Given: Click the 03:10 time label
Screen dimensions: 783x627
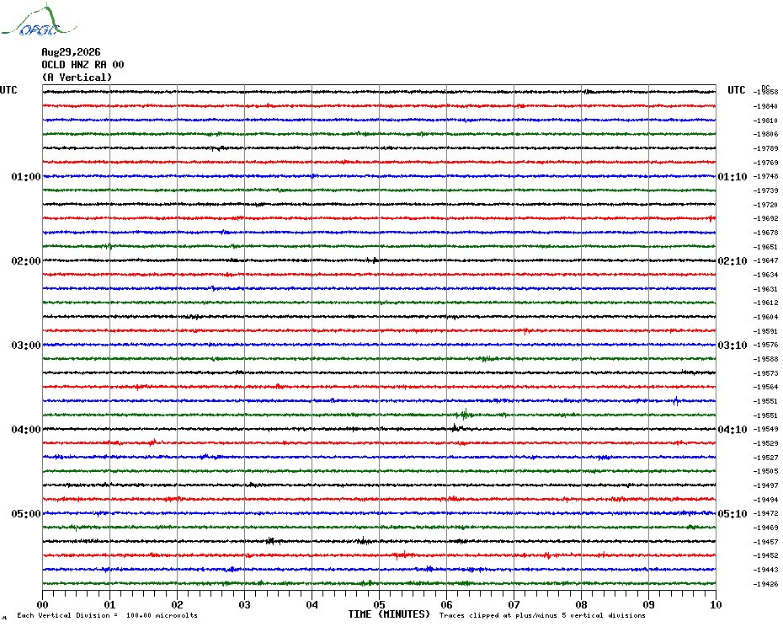Looking at the screenshot, I should click(732, 345).
